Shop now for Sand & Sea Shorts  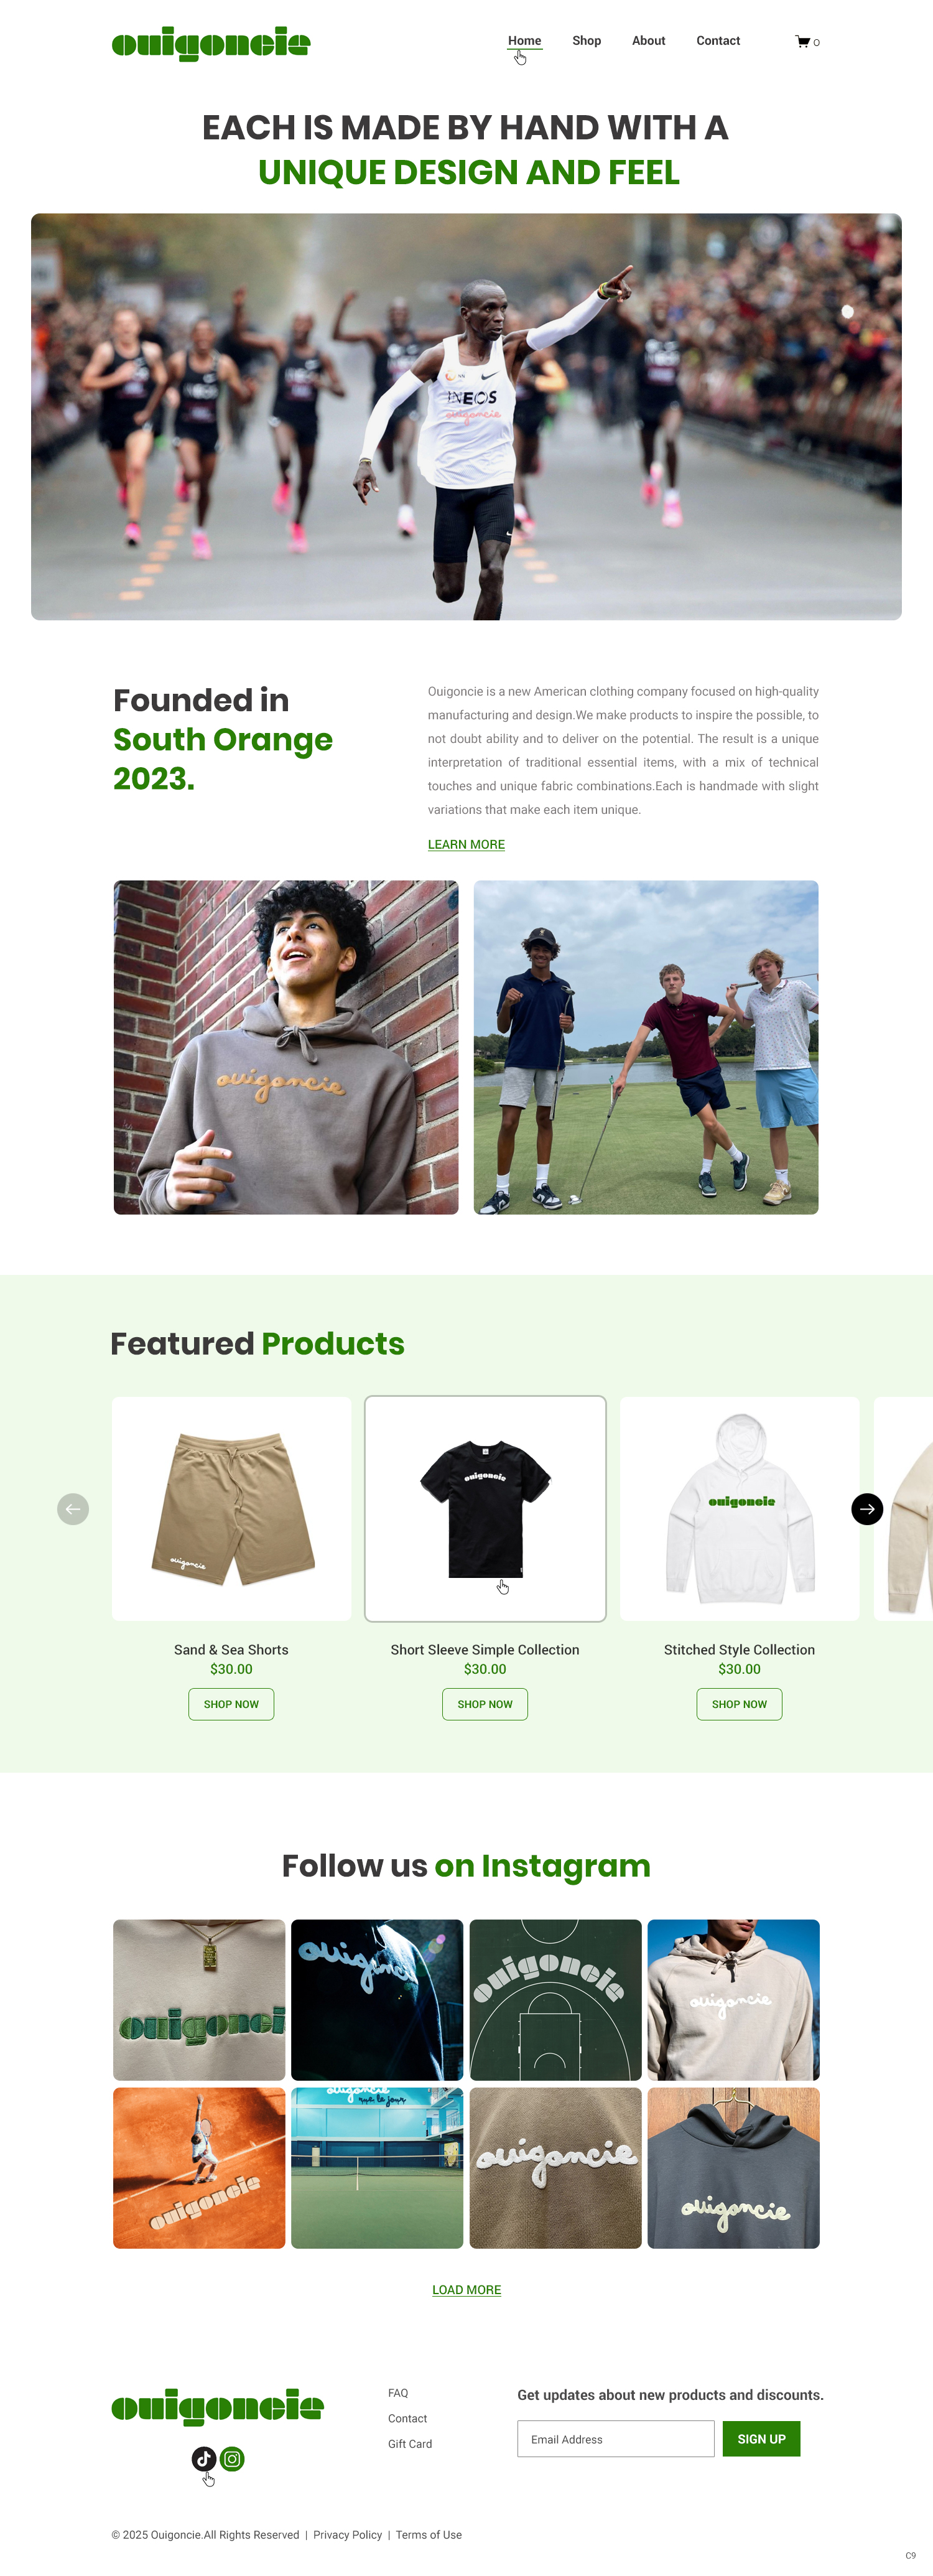pos(231,1704)
